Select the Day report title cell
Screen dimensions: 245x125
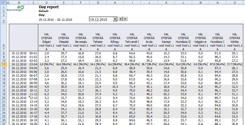49,7
